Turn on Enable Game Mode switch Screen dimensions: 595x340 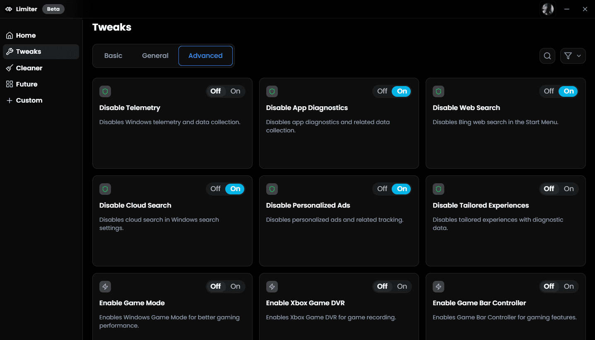pos(235,287)
